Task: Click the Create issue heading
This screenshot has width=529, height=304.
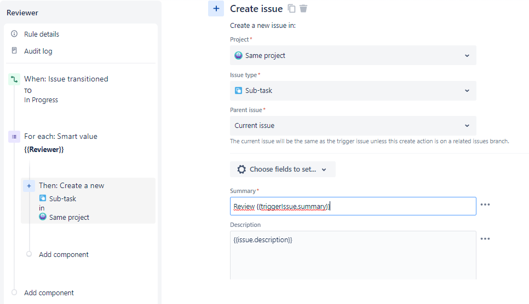Action: 256,9
